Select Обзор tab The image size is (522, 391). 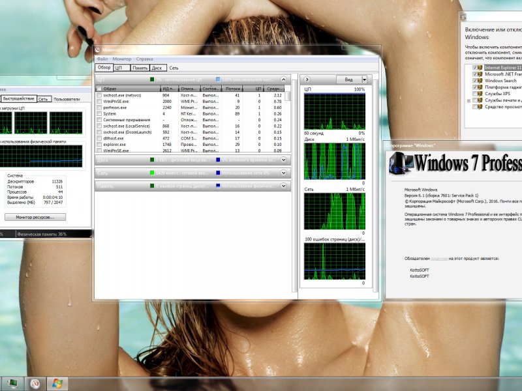click(x=104, y=67)
